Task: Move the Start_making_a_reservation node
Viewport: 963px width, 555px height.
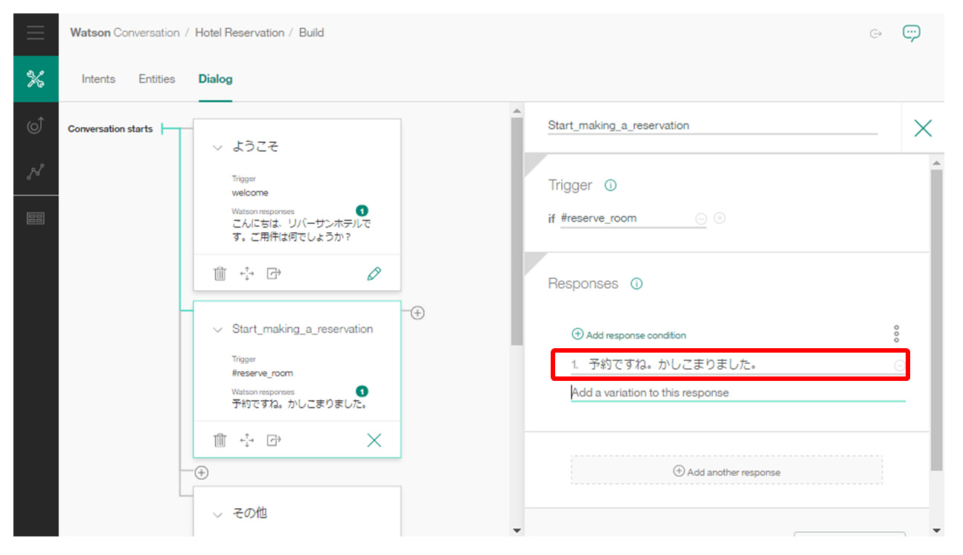Action: point(247,440)
